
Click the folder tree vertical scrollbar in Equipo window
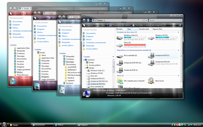click(x=113, y=73)
